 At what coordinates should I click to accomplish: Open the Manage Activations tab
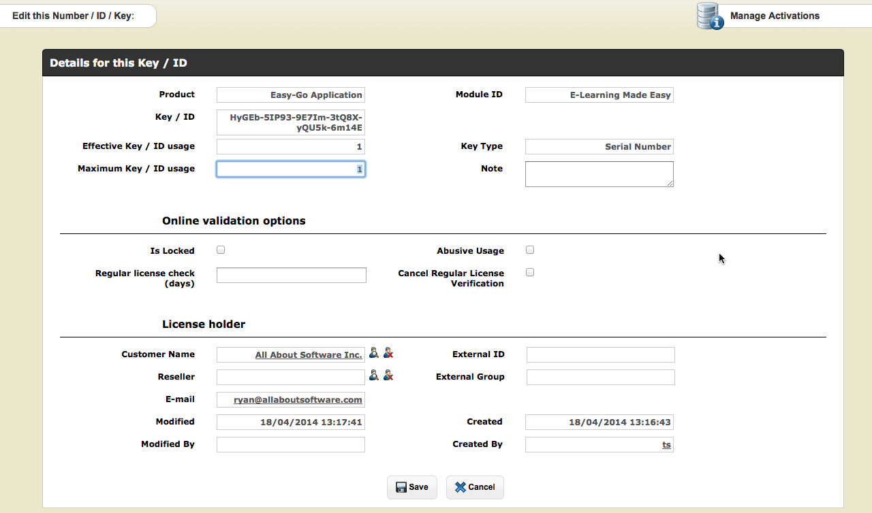coord(775,16)
